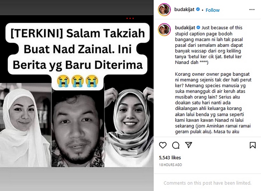Open the 18 HOURS AGO timestamp
261x191 pixels.
170,165
